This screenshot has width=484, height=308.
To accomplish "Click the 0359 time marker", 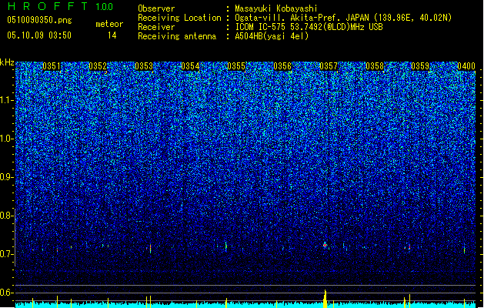I will [420, 66].
